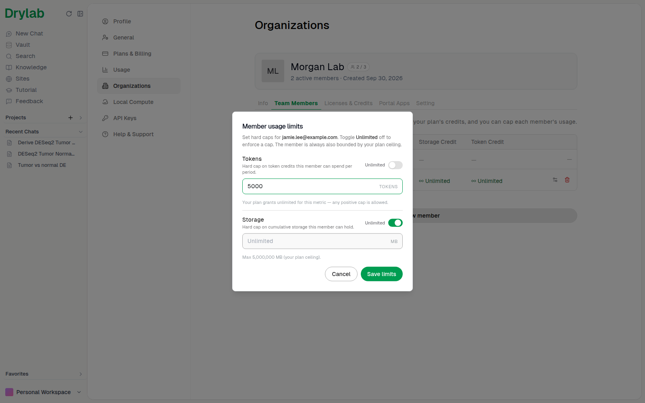Switch to Licenses & Credits tab
Viewport: 645px width, 403px height.
point(348,103)
